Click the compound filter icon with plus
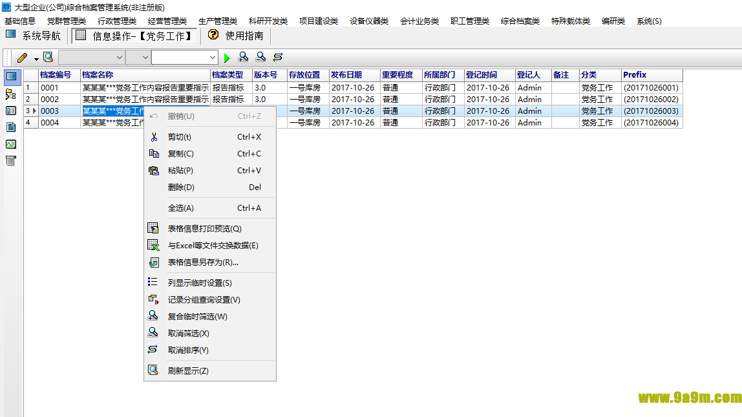 click(243, 58)
